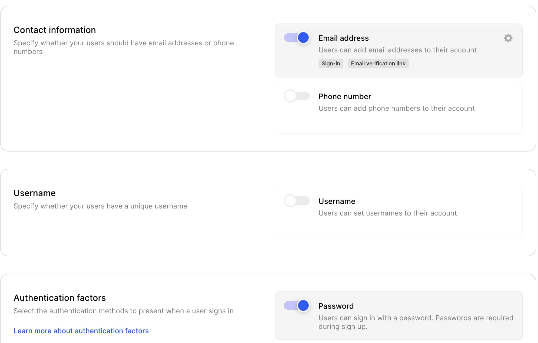The image size is (538, 343).
Task: Click the unique username description text
Action: 100,206
